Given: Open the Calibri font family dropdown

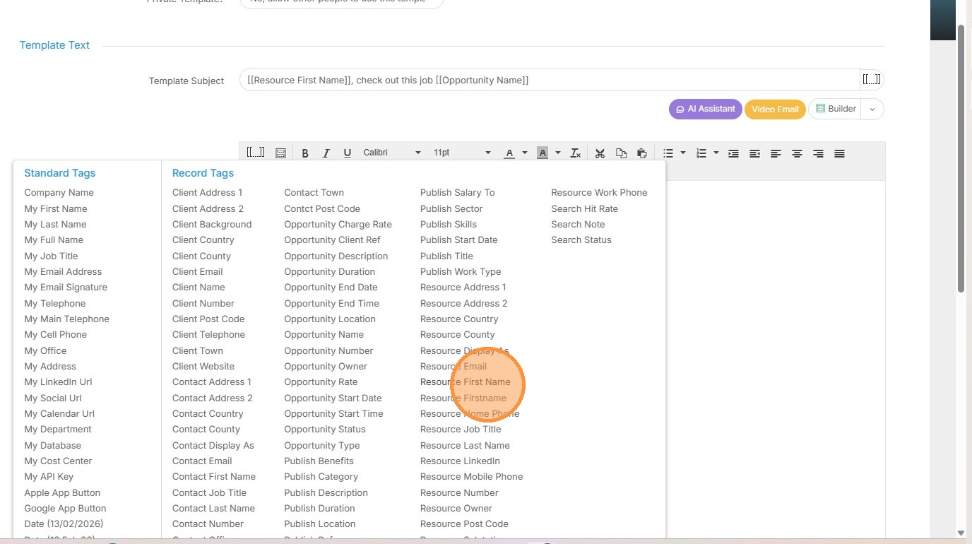Looking at the screenshot, I should point(391,153).
